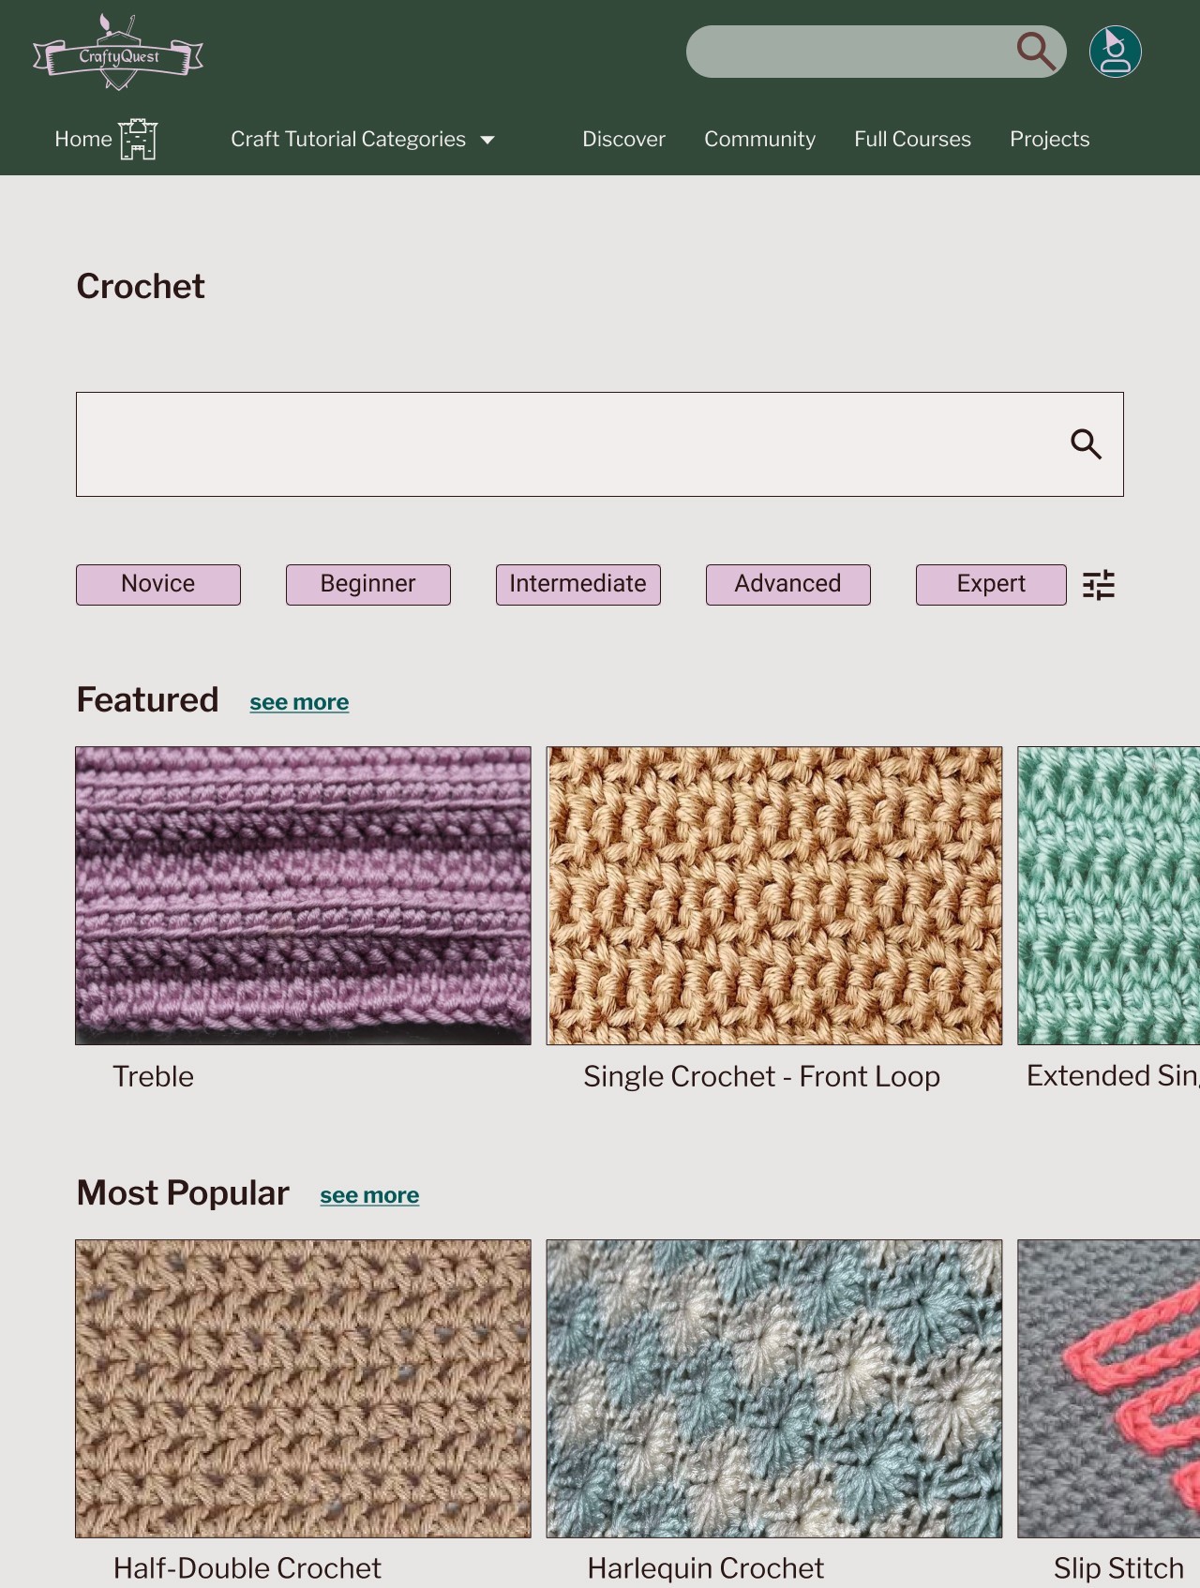Expand Craft Tutorial Categories dropdown arrow
This screenshot has height=1588, width=1200.
(x=487, y=140)
